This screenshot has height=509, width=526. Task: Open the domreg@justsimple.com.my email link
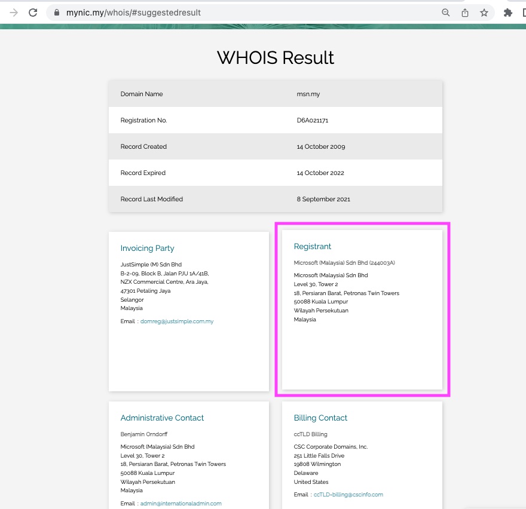click(177, 321)
